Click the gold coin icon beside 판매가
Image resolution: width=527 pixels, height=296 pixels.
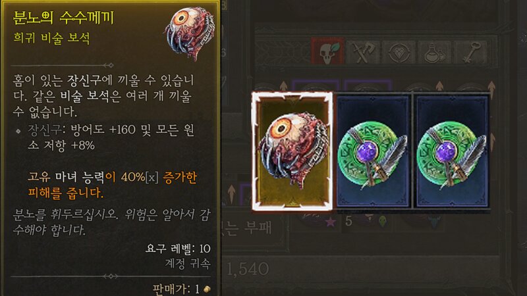(x=208, y=289)
